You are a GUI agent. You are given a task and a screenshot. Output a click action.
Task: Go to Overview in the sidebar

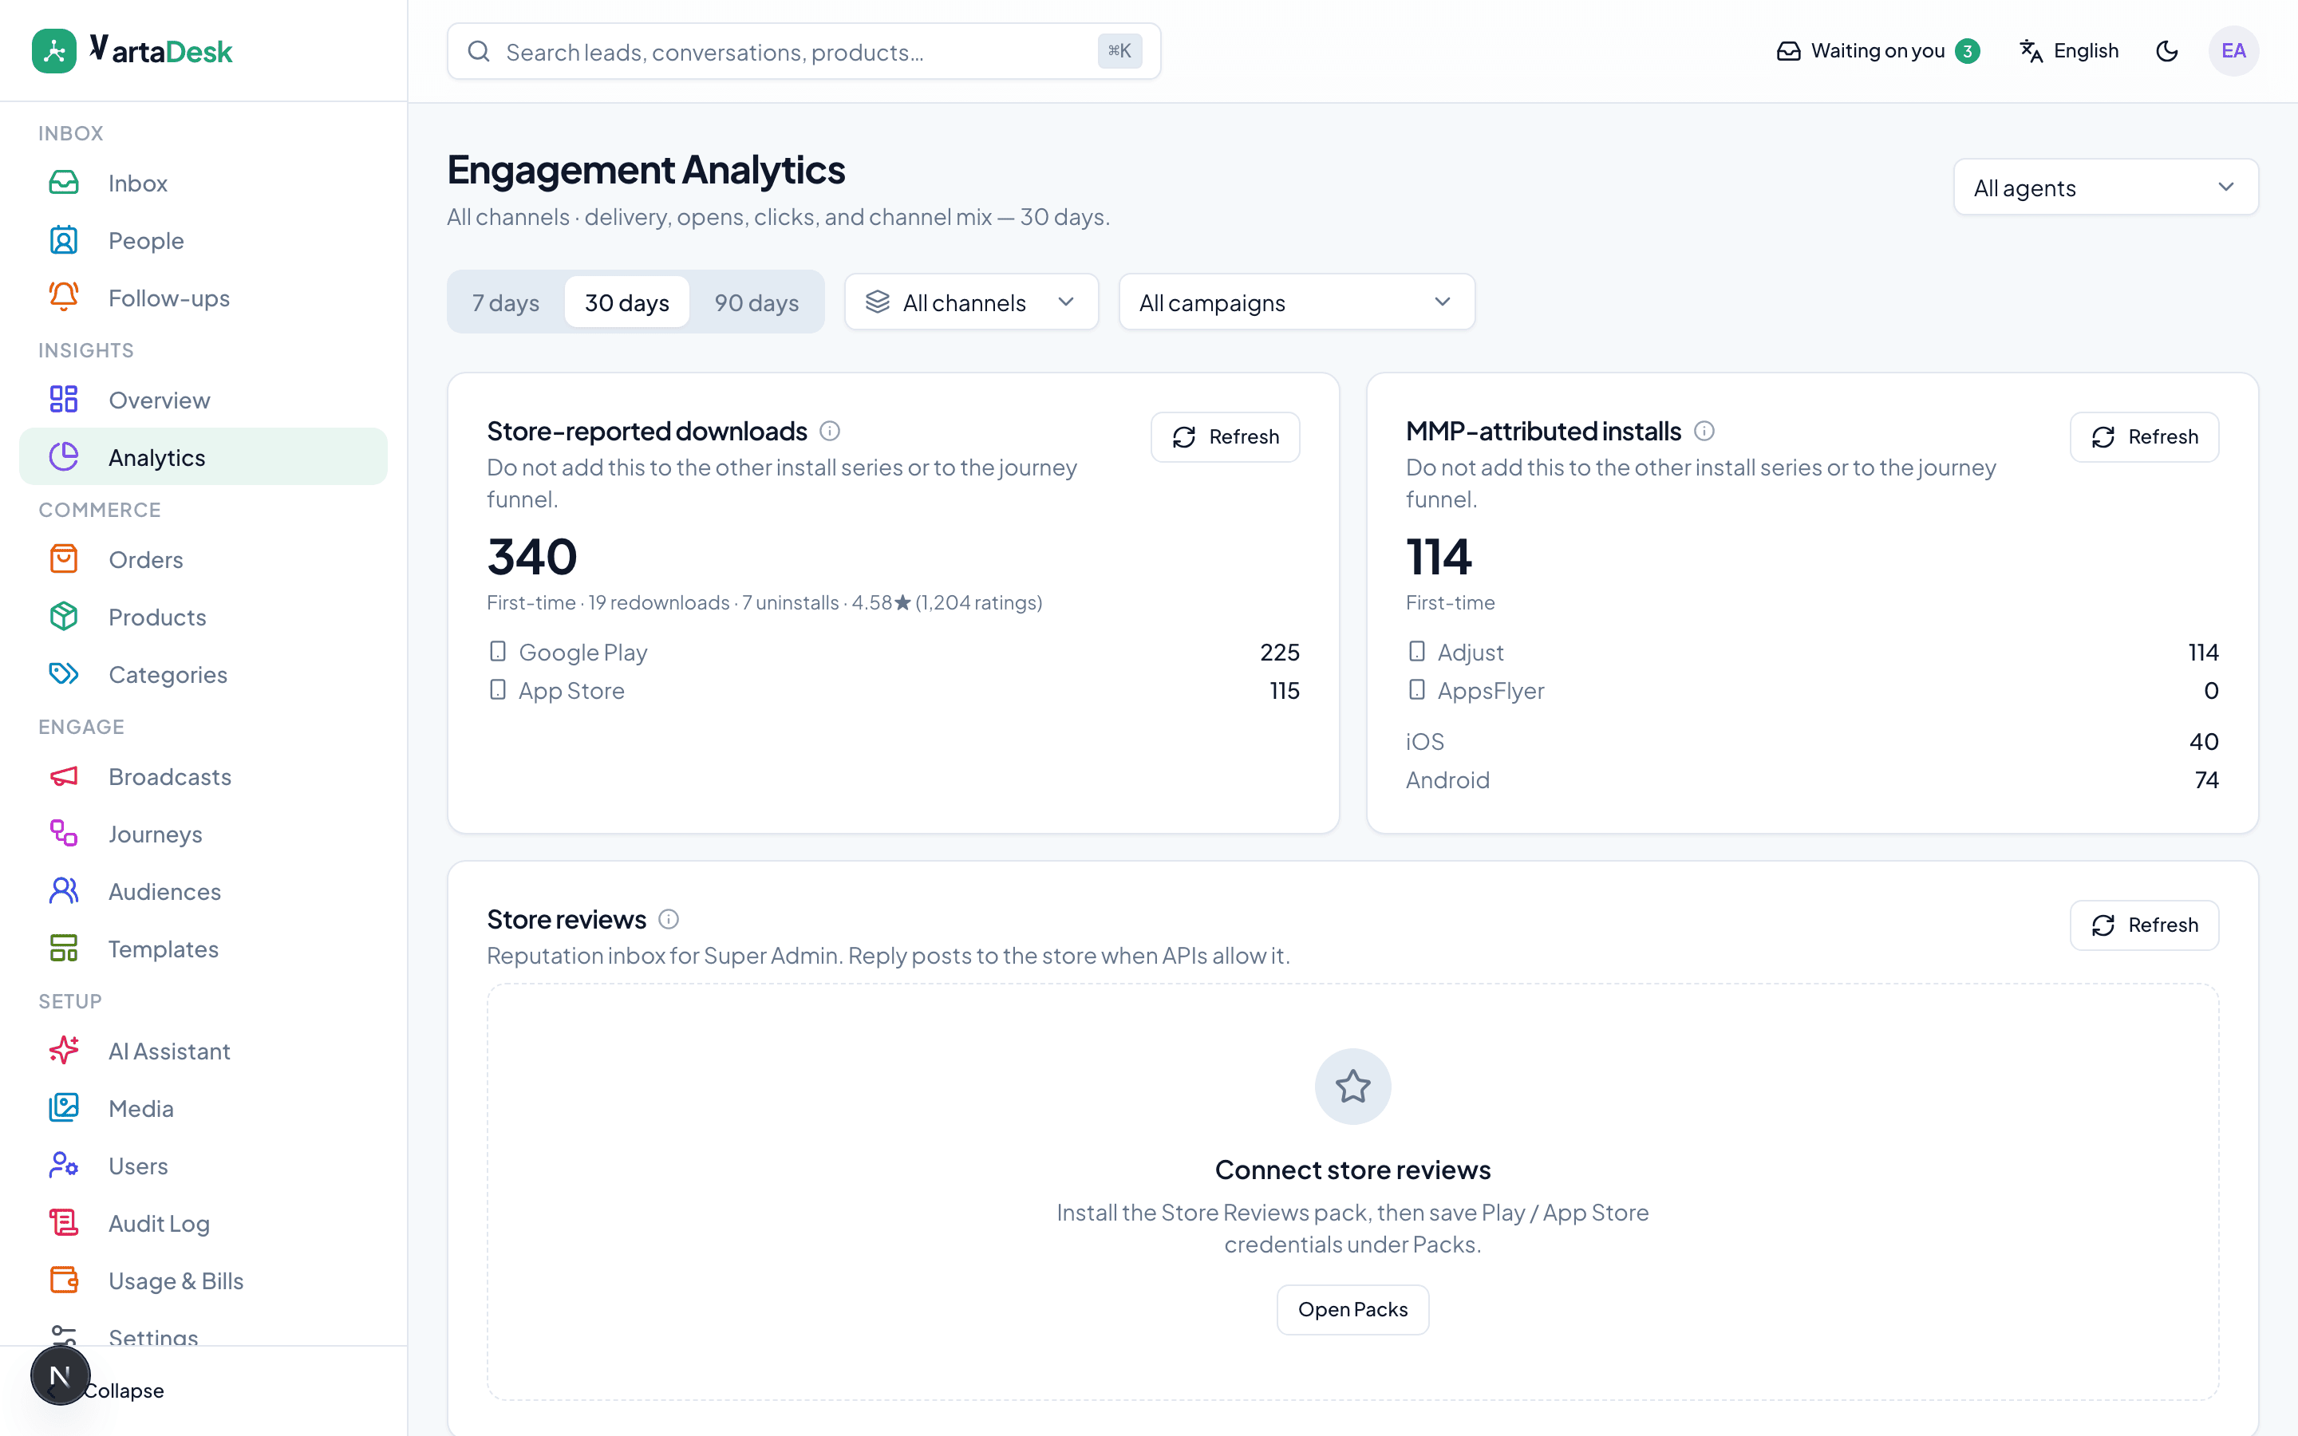203,400
